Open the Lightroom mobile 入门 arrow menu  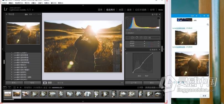click(33, 10)
